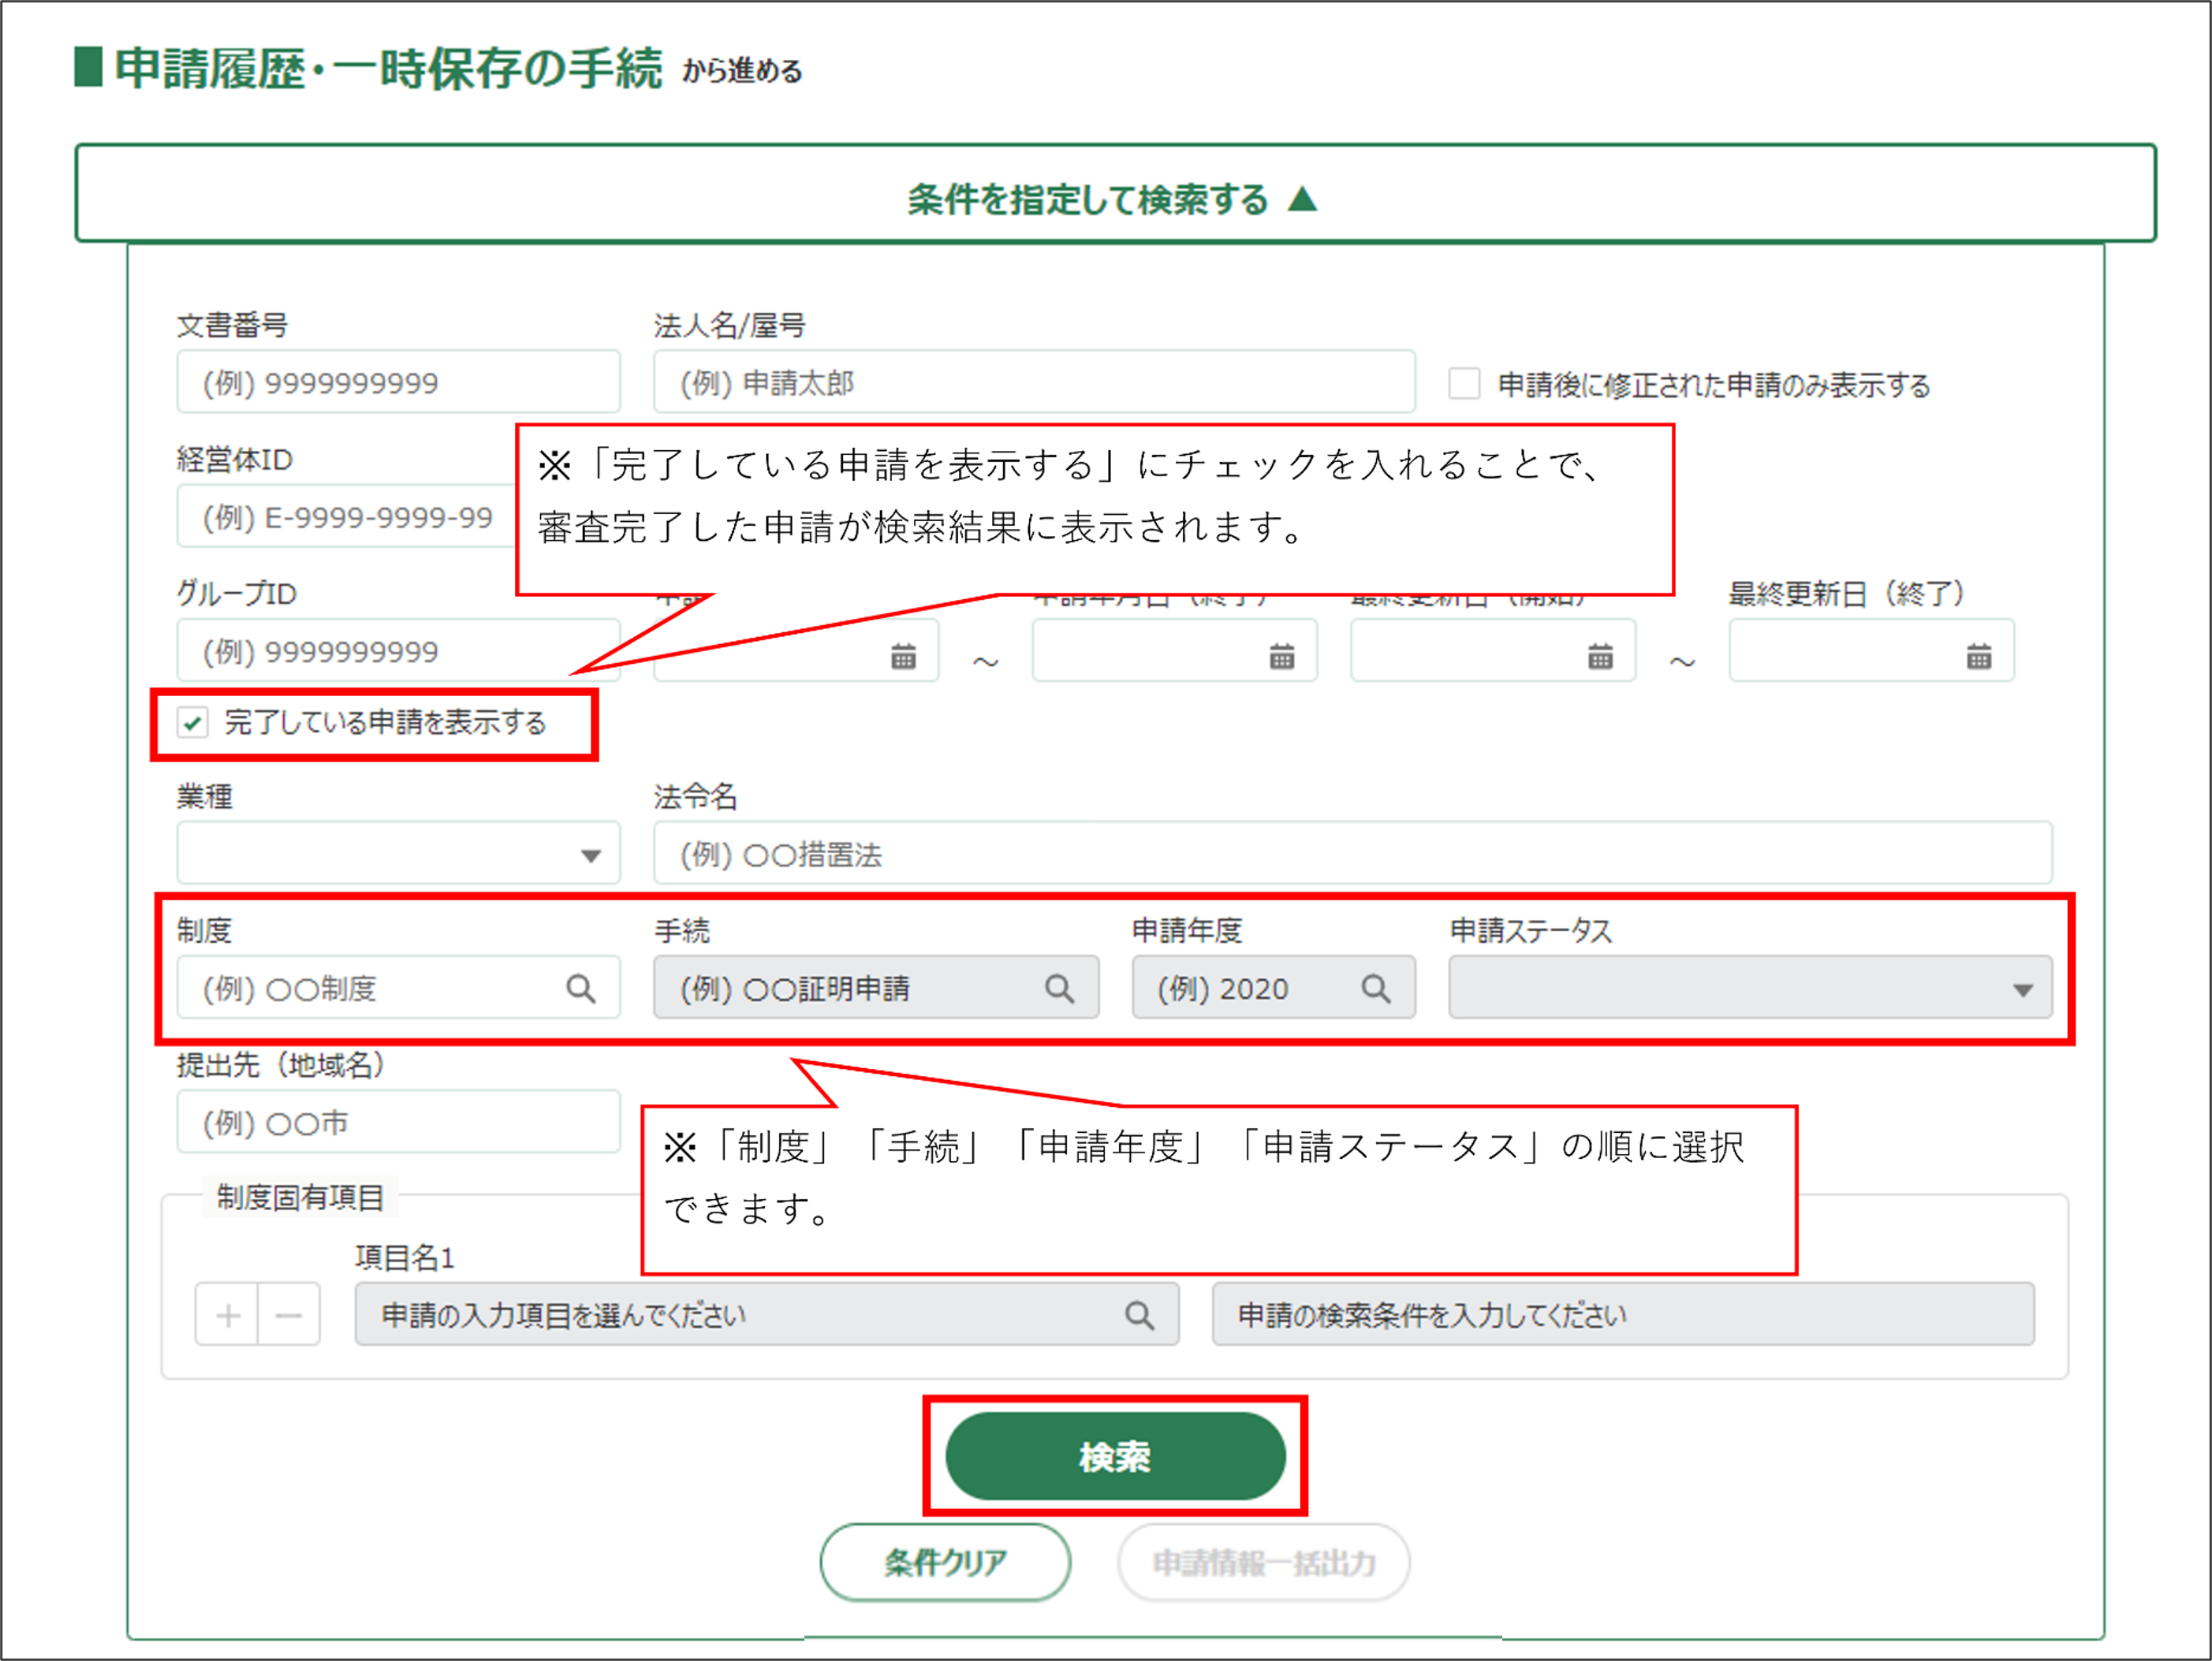Click the 条件クリア button
Viewport: 2212px width, 1661px height.
(945, 1561)
